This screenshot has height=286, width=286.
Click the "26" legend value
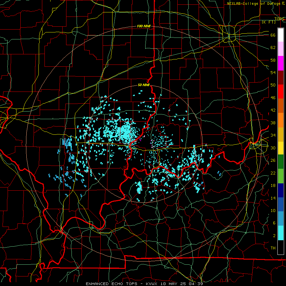point(273,160)
